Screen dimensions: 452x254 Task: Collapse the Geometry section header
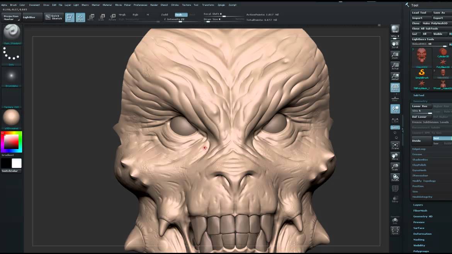coord(420,101)
